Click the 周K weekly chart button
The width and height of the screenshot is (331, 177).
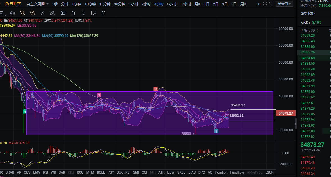click(243, 4)
